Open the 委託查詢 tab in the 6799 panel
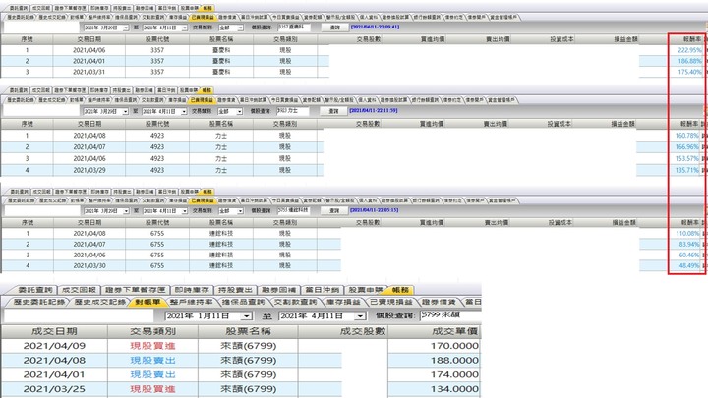The image size is (708, 398). click(x=35, y=290)
